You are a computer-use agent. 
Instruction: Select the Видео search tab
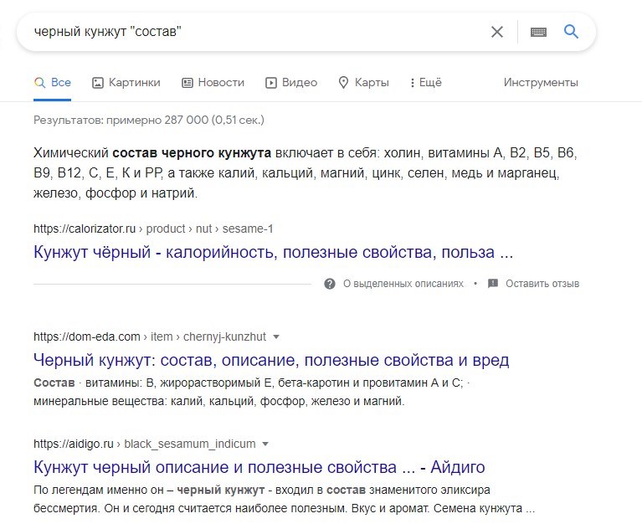pos(291,82)
